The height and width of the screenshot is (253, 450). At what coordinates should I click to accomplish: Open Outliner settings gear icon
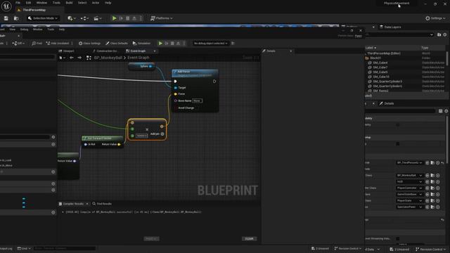tap(445, 34)
